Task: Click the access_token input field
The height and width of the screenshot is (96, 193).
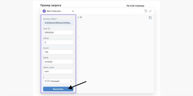Action: click(58, 23)
